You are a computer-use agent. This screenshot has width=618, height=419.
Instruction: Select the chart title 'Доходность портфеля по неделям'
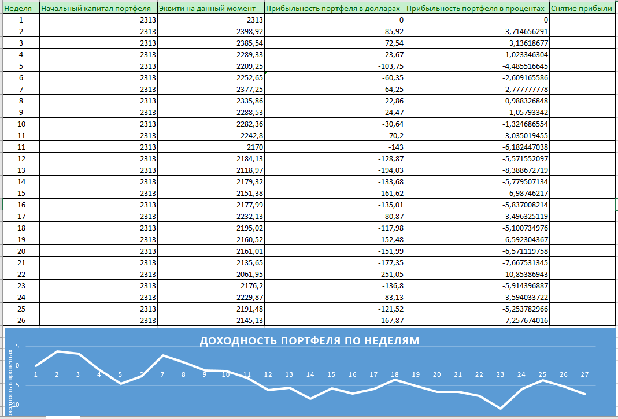pos(309,340)
